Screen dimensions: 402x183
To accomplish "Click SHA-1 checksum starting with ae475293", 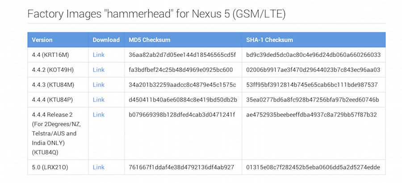I will [311, 115].
